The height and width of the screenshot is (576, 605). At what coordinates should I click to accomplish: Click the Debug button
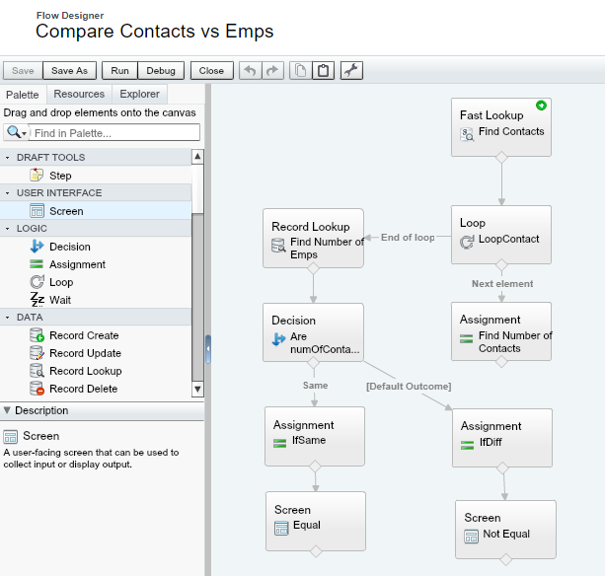(x=161, y=71)
